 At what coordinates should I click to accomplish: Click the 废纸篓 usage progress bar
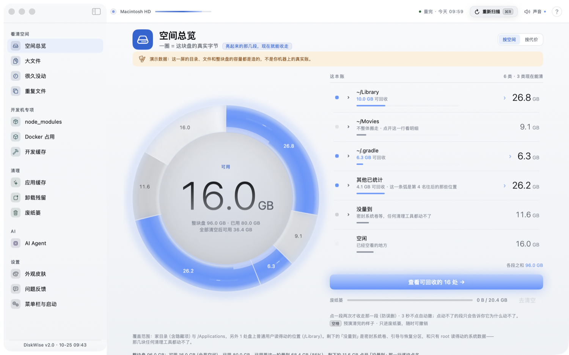pyautogui.click(x=410, y=300)
